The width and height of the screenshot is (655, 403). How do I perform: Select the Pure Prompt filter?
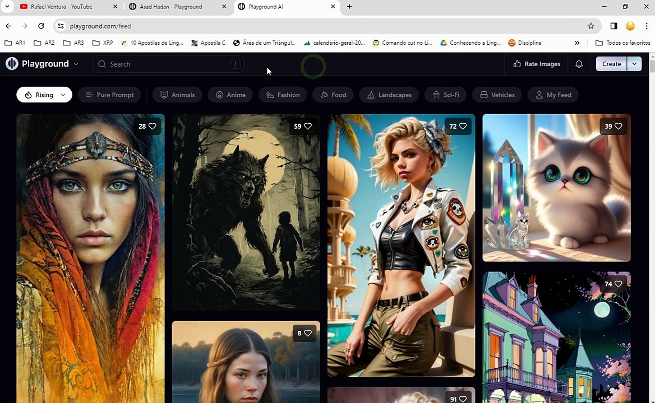[x=109, y=95]
